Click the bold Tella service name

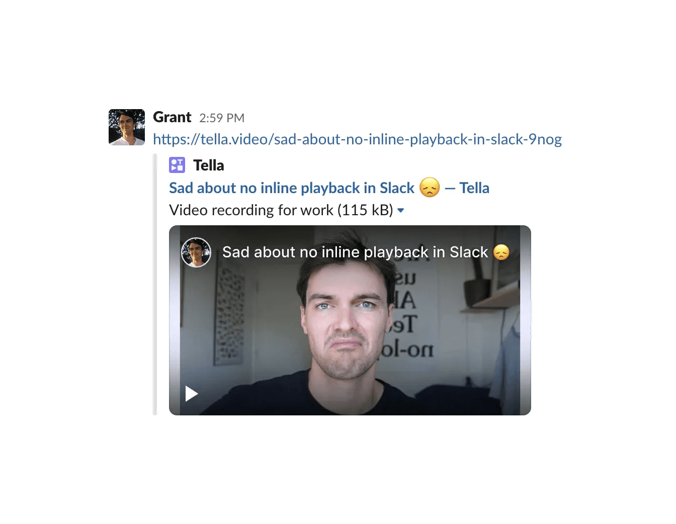pos(209,165)
